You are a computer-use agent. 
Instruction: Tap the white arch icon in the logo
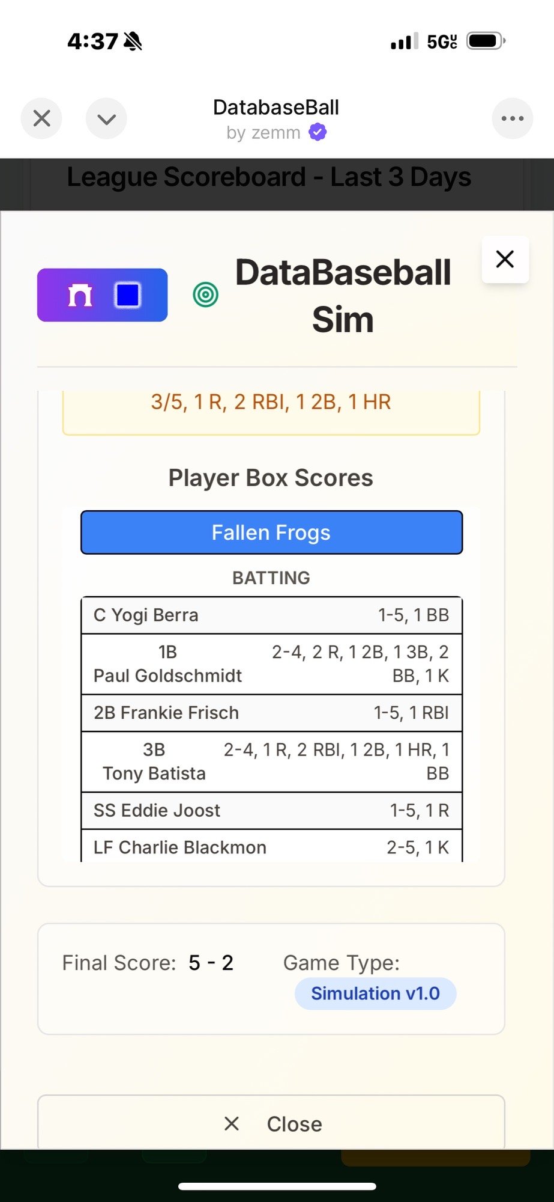pyautogui.click(x=80, y=295)
